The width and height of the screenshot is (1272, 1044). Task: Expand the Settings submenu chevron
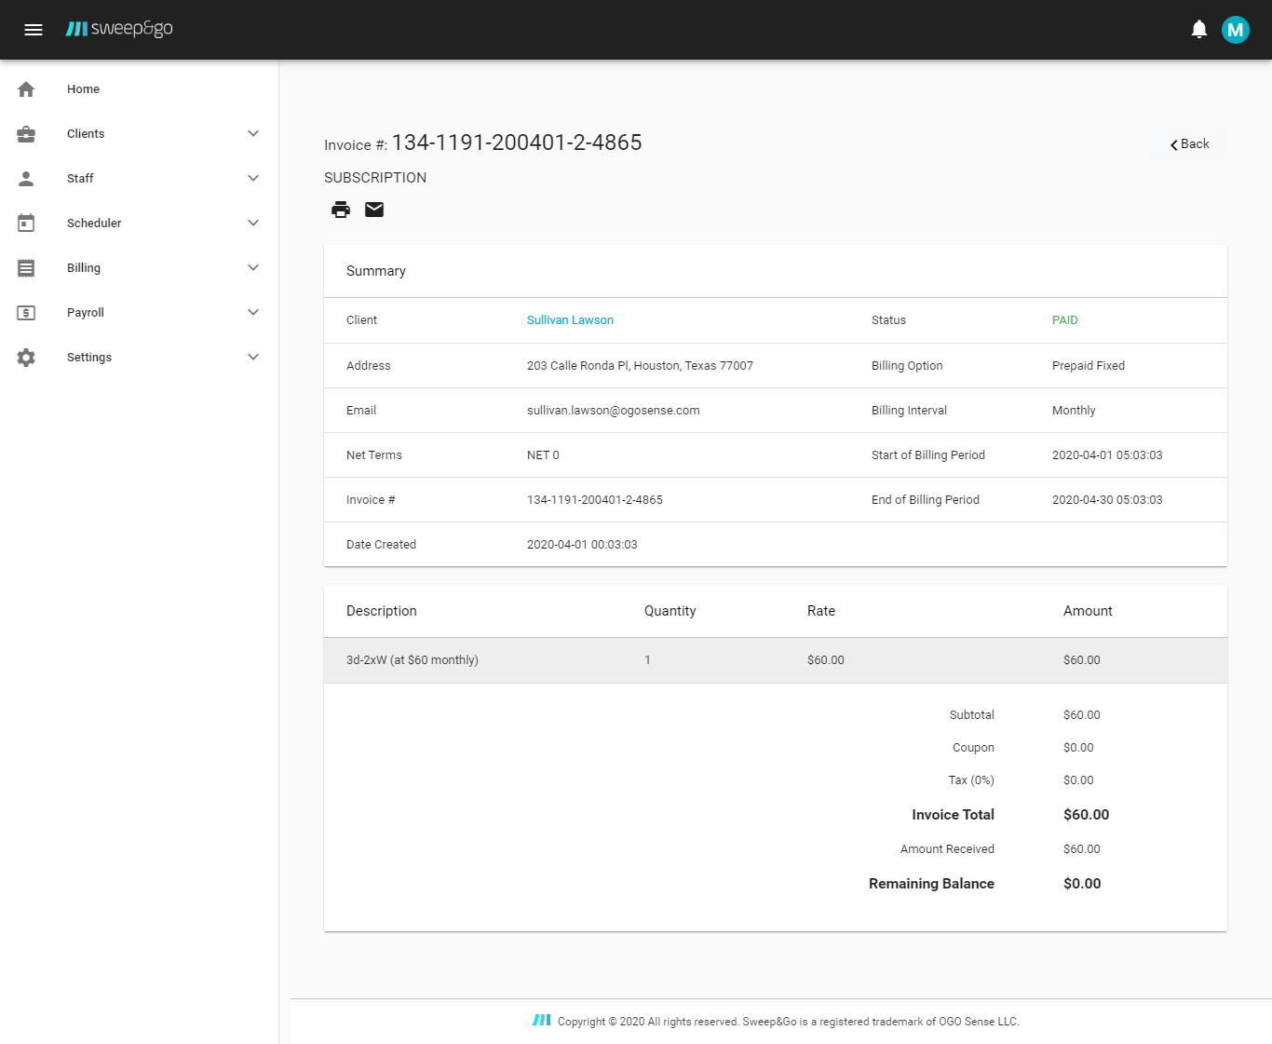click(253, 358)
